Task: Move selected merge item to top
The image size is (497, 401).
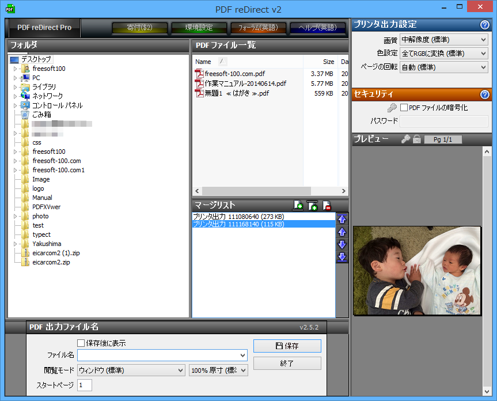Action: (342, 219)
